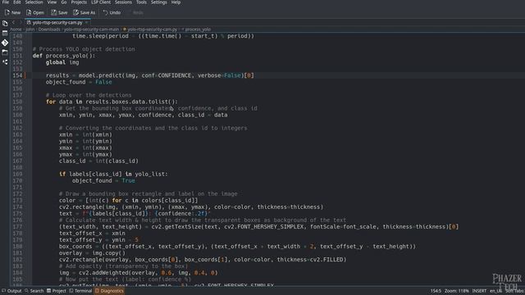Click the 'object_found = False' code line
525x295 pixels.
click(x=79, y=82)
